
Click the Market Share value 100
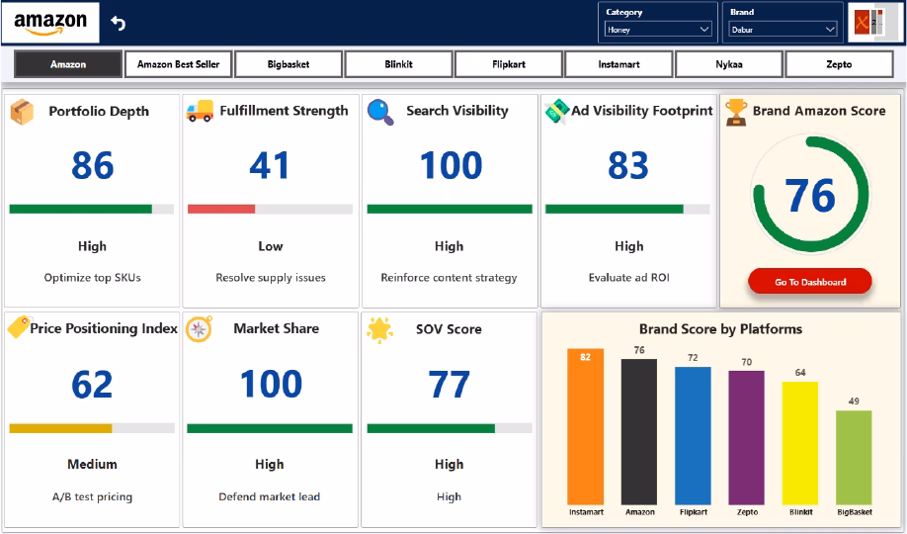pos(271,384)
